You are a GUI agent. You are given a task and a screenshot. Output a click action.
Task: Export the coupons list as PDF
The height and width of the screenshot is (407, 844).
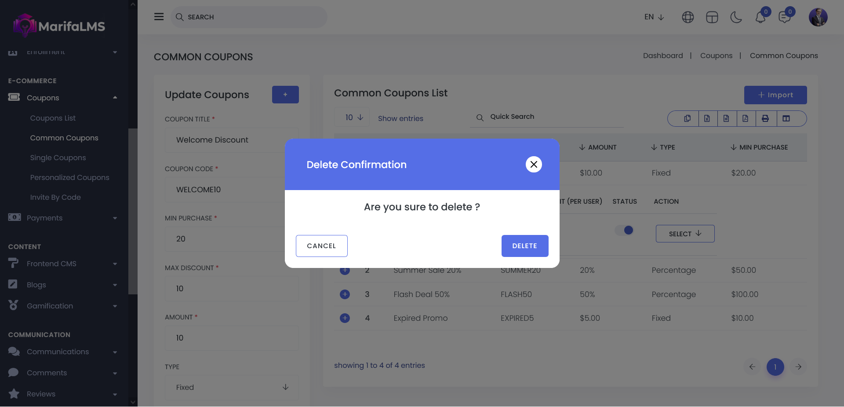746,118
